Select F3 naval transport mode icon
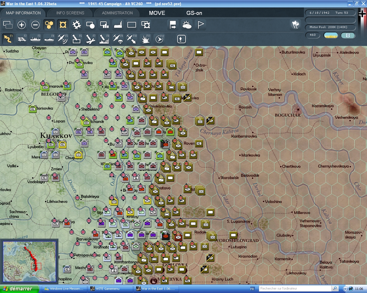Image resolution: width=367 pixels, height=293 pixels. [35, 39]
